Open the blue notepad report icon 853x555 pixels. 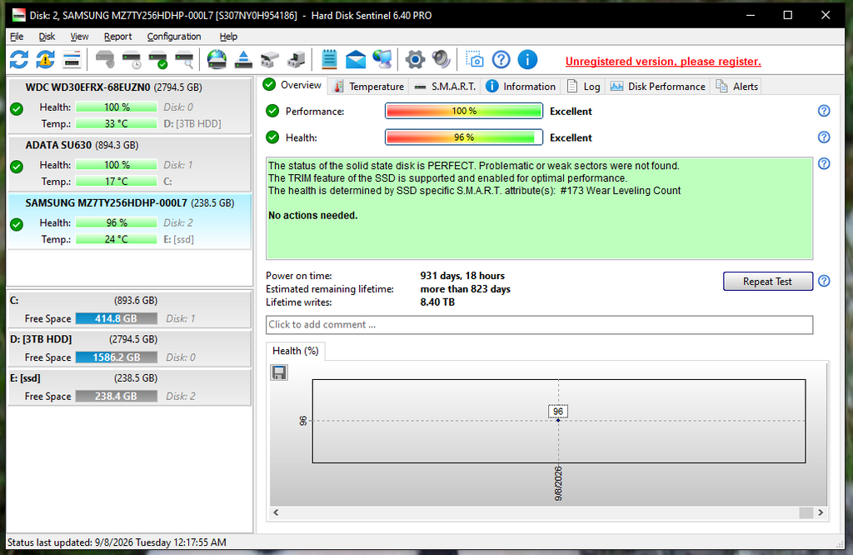[329, 59]
